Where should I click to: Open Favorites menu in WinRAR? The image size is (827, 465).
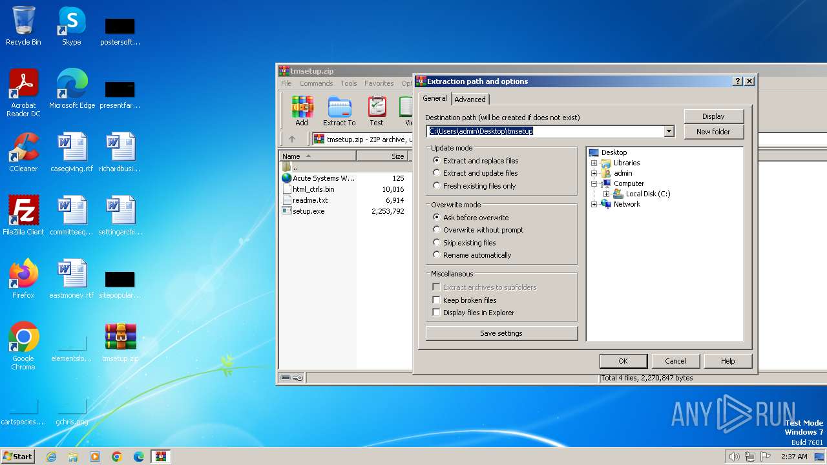tap(379, 83)
